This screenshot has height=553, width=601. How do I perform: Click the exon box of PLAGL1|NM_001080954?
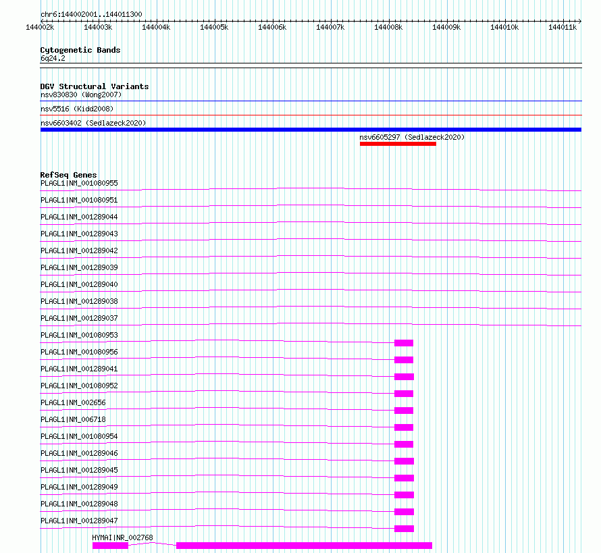pos(404,444)
